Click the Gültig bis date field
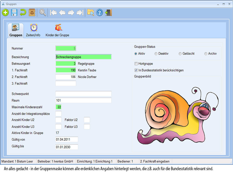This screenshot has height=174, width=233. click(67, 147)
